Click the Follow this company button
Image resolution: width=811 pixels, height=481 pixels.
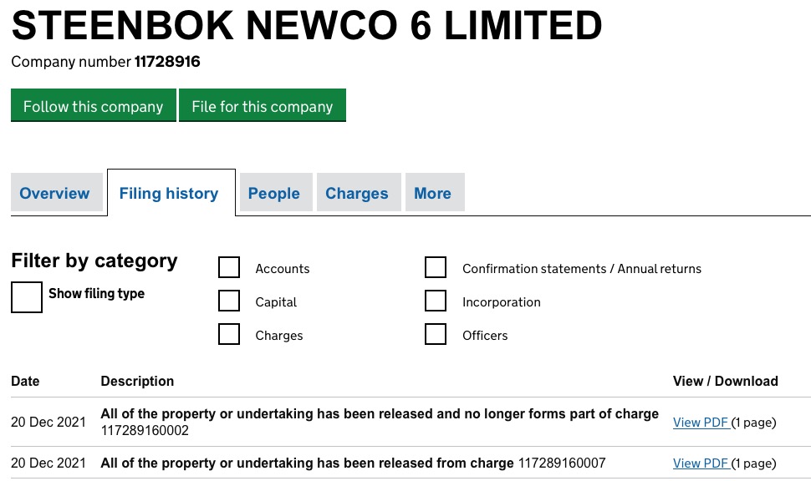[x=93, y=106]
